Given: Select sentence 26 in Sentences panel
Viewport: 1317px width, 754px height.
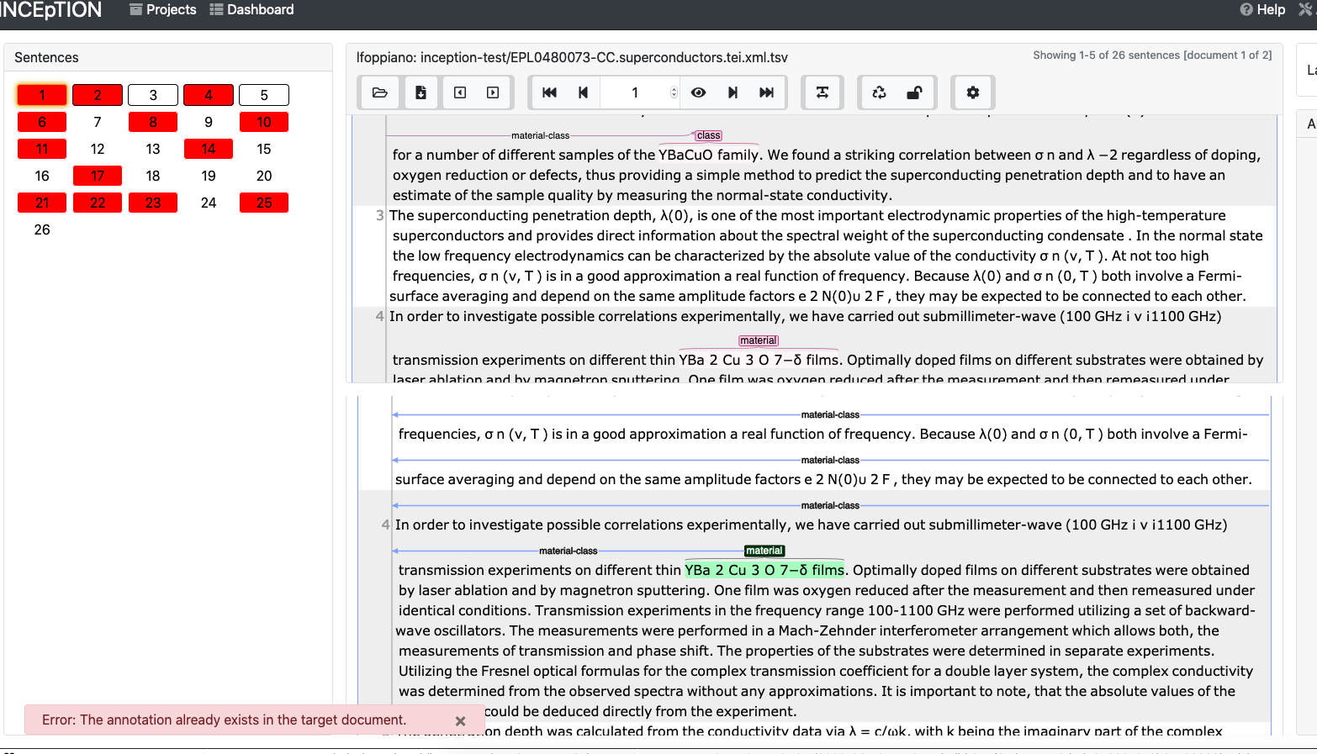Looking at the screenshot, I should coord(42,229).
